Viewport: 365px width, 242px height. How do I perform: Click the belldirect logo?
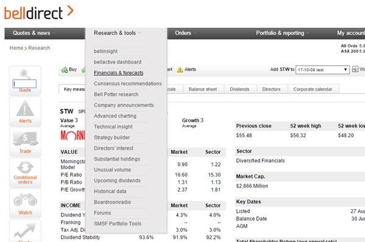(x=39, y=13)
